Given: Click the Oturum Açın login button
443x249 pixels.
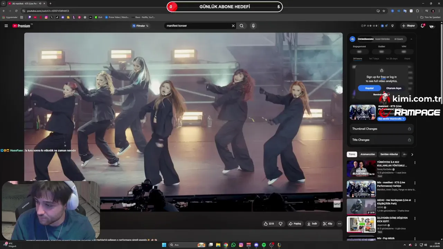Looking at the screenshot, I should (394, 88).
